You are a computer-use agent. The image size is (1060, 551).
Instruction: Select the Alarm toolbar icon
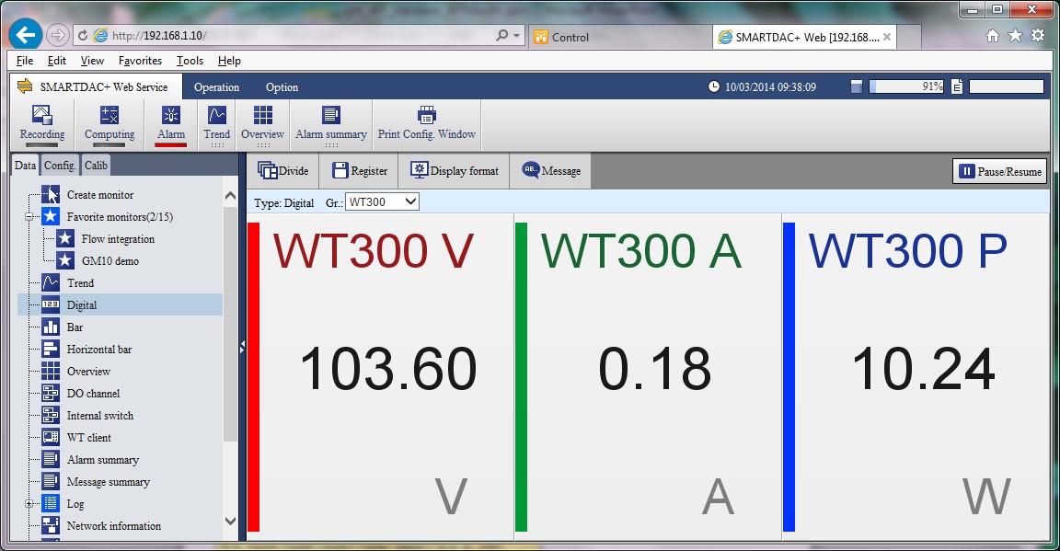171,115
